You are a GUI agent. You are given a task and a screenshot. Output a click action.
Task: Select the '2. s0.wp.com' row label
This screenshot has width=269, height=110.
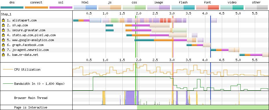click(x=17, y=25)
